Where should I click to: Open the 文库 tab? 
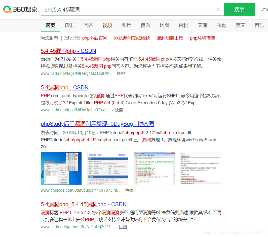point(202,25)
